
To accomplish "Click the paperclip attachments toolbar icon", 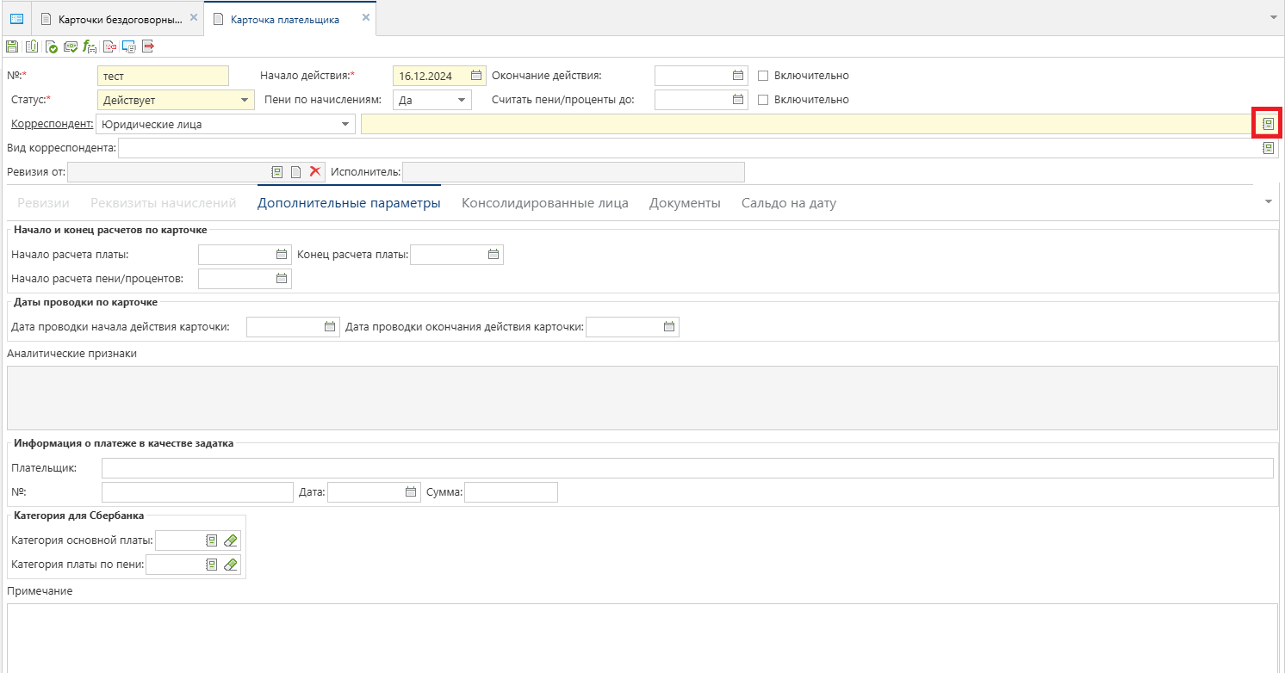I will (x=31, y=46).
